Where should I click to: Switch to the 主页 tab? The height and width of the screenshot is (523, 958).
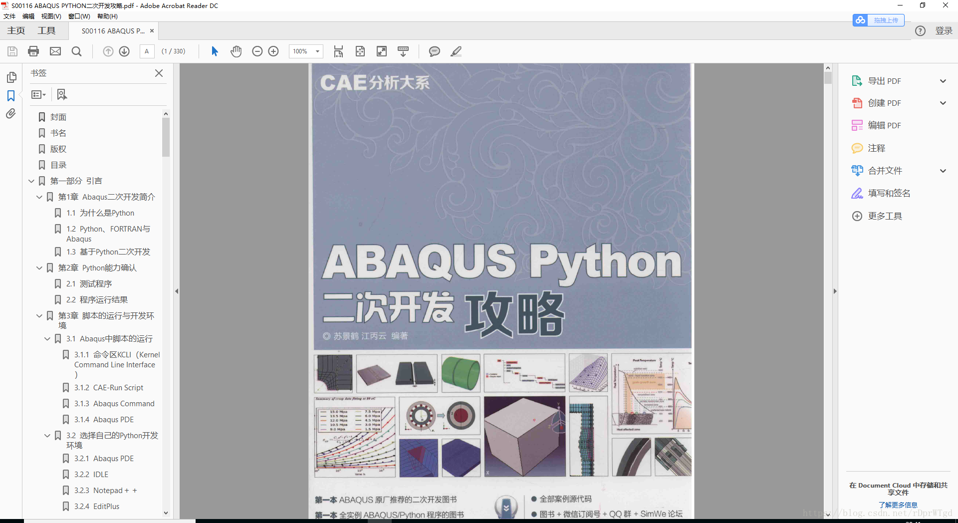pyautogui.click(x=16, y=31)
